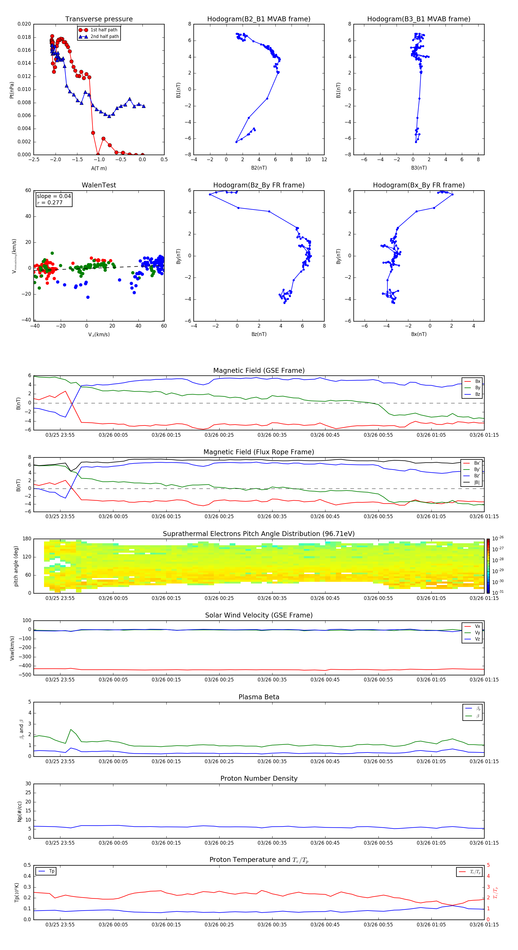Viewport: 518px width, 950px height.
Task: Click the Bx(nT) x-axis label
Action: (x=419, y=334)
